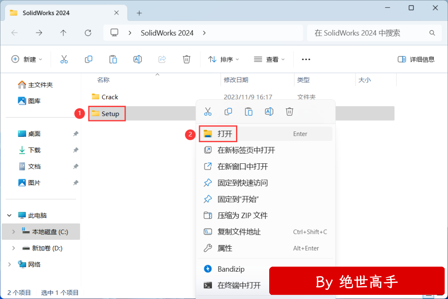Add a new tab with plus button
The height and width of the screenshot is (299, 448).
point(139,13)
